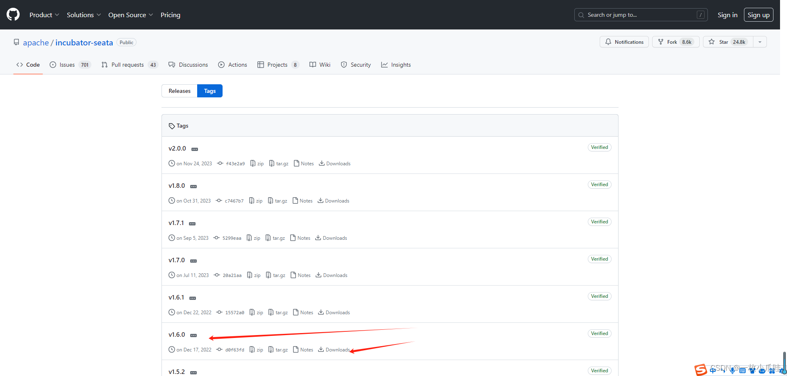Switch to the Issues tab
Viewport: 787px width, 376px height.
tap(70, 65)
